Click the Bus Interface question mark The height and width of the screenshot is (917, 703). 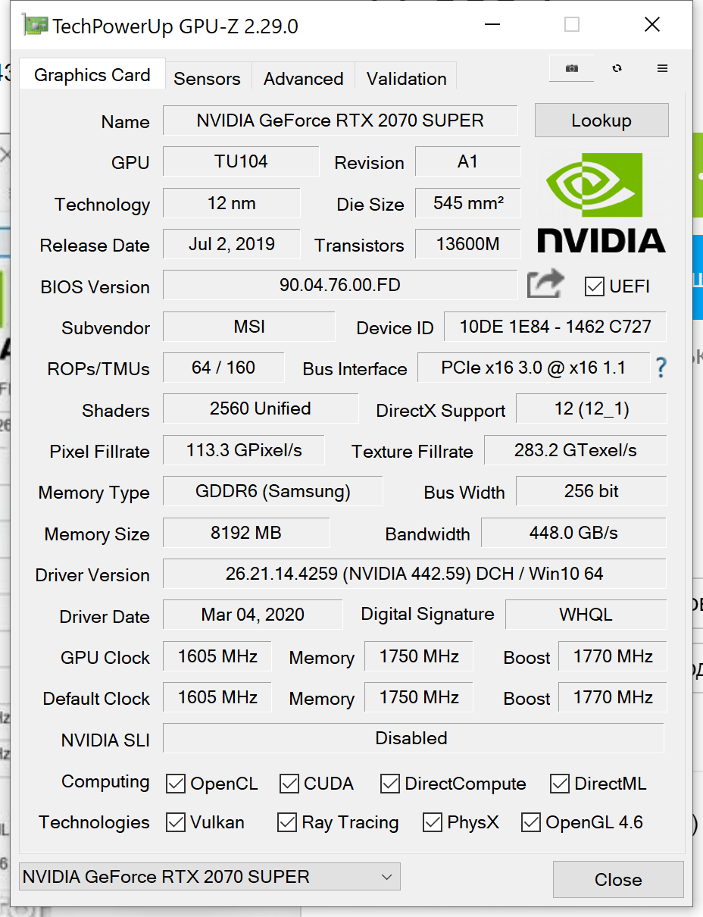click(661, 368)
